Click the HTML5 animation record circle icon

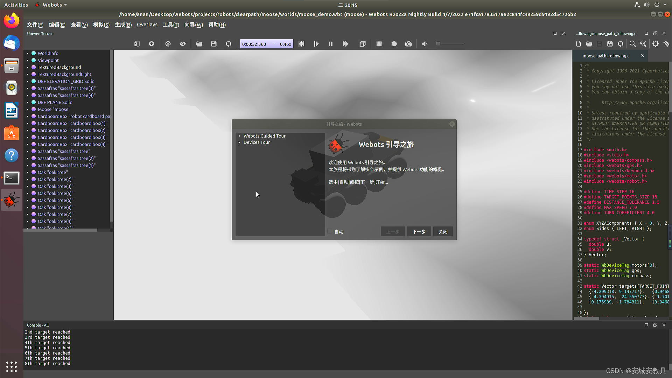coord(394,44)
